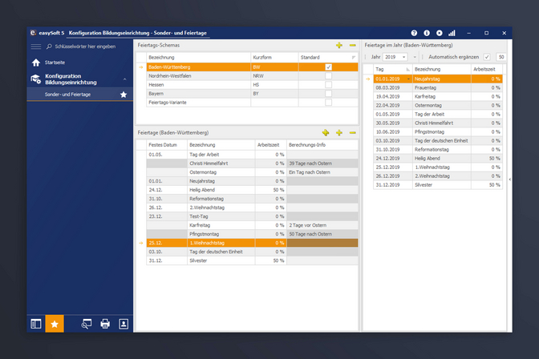Click the value field showing 50

(500, 57)
